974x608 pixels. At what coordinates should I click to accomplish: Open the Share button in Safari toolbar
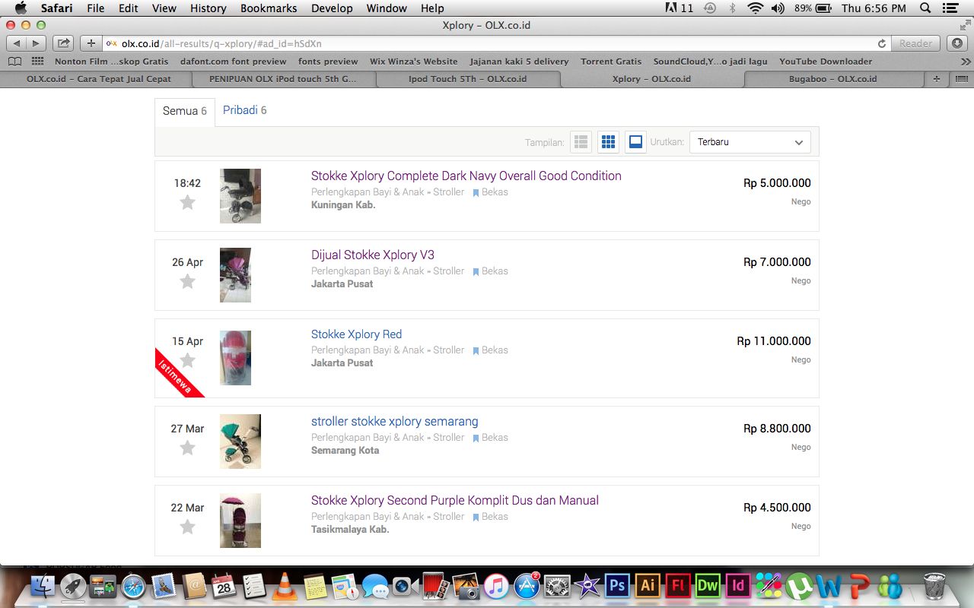pyautogui.click(x=64, y=43)
